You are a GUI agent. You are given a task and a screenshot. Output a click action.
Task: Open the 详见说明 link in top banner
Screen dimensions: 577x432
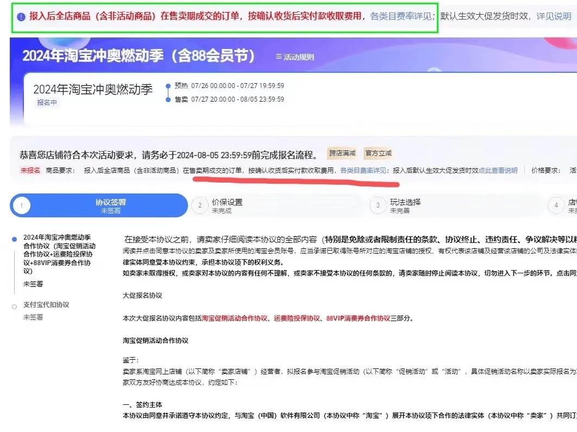point(554,16)
